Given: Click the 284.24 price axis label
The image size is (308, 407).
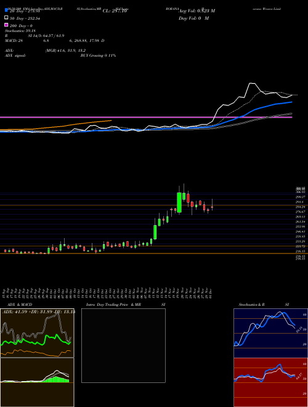Looking at the screenshot, I should pos(301,207).
